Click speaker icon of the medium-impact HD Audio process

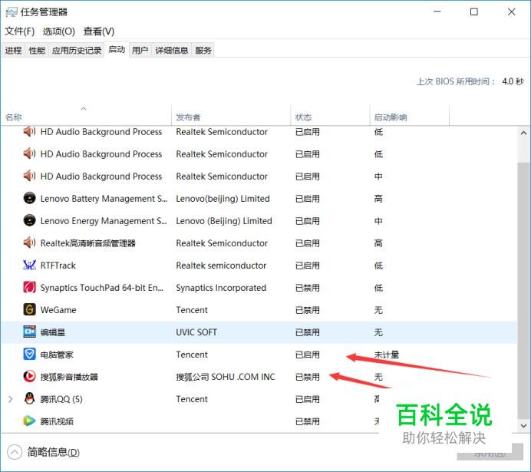[29, 176]
